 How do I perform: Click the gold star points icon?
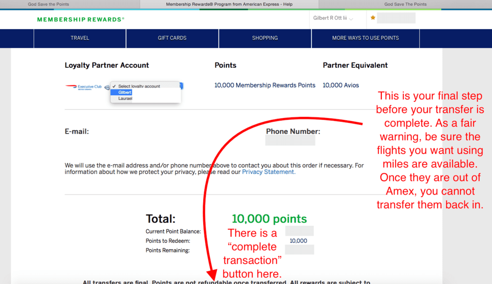click(373, 18)
